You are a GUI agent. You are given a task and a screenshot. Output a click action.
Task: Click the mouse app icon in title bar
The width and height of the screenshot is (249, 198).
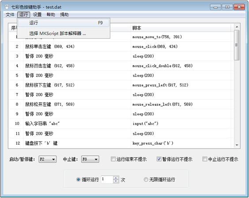[7, 7]
